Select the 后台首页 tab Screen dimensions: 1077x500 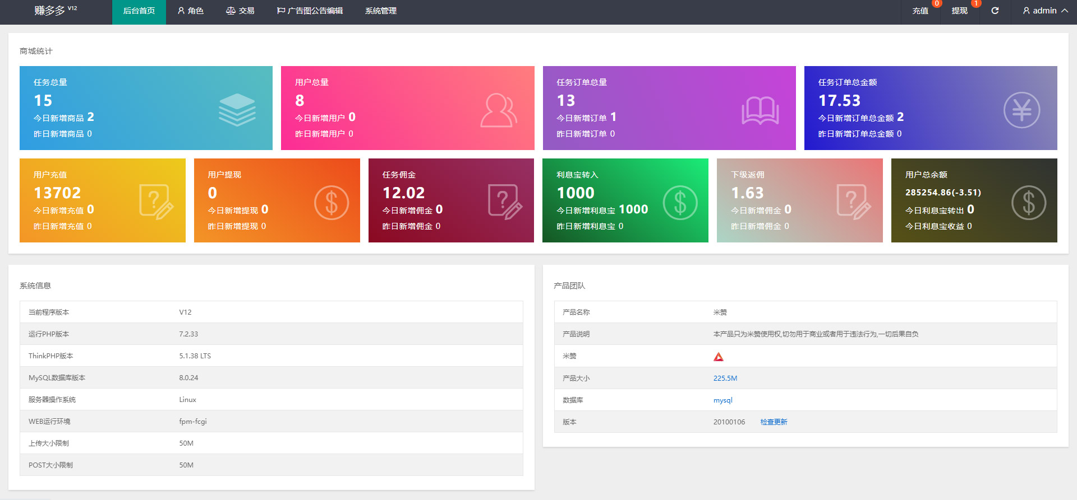(x=139, y=11)
